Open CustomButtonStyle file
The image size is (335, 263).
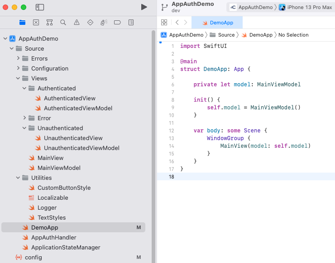click(64, 188)
